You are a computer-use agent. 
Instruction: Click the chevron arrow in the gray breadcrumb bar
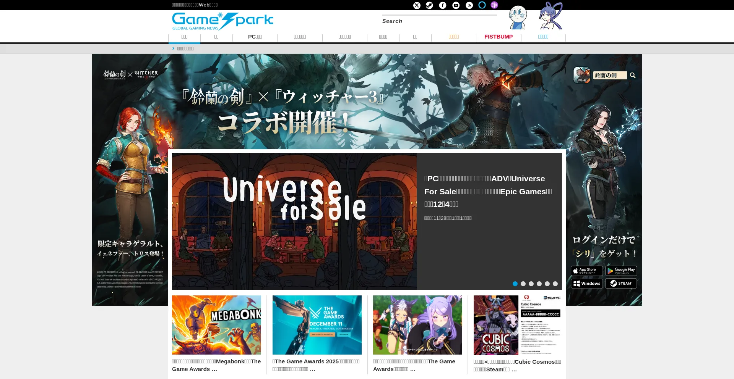[173, 48]
